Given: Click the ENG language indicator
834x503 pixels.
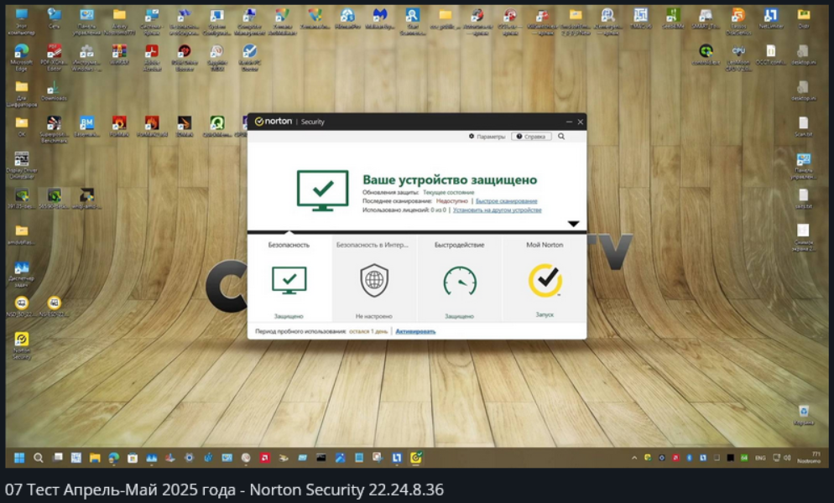Looking at the screenshot, I should click(761, 458).
